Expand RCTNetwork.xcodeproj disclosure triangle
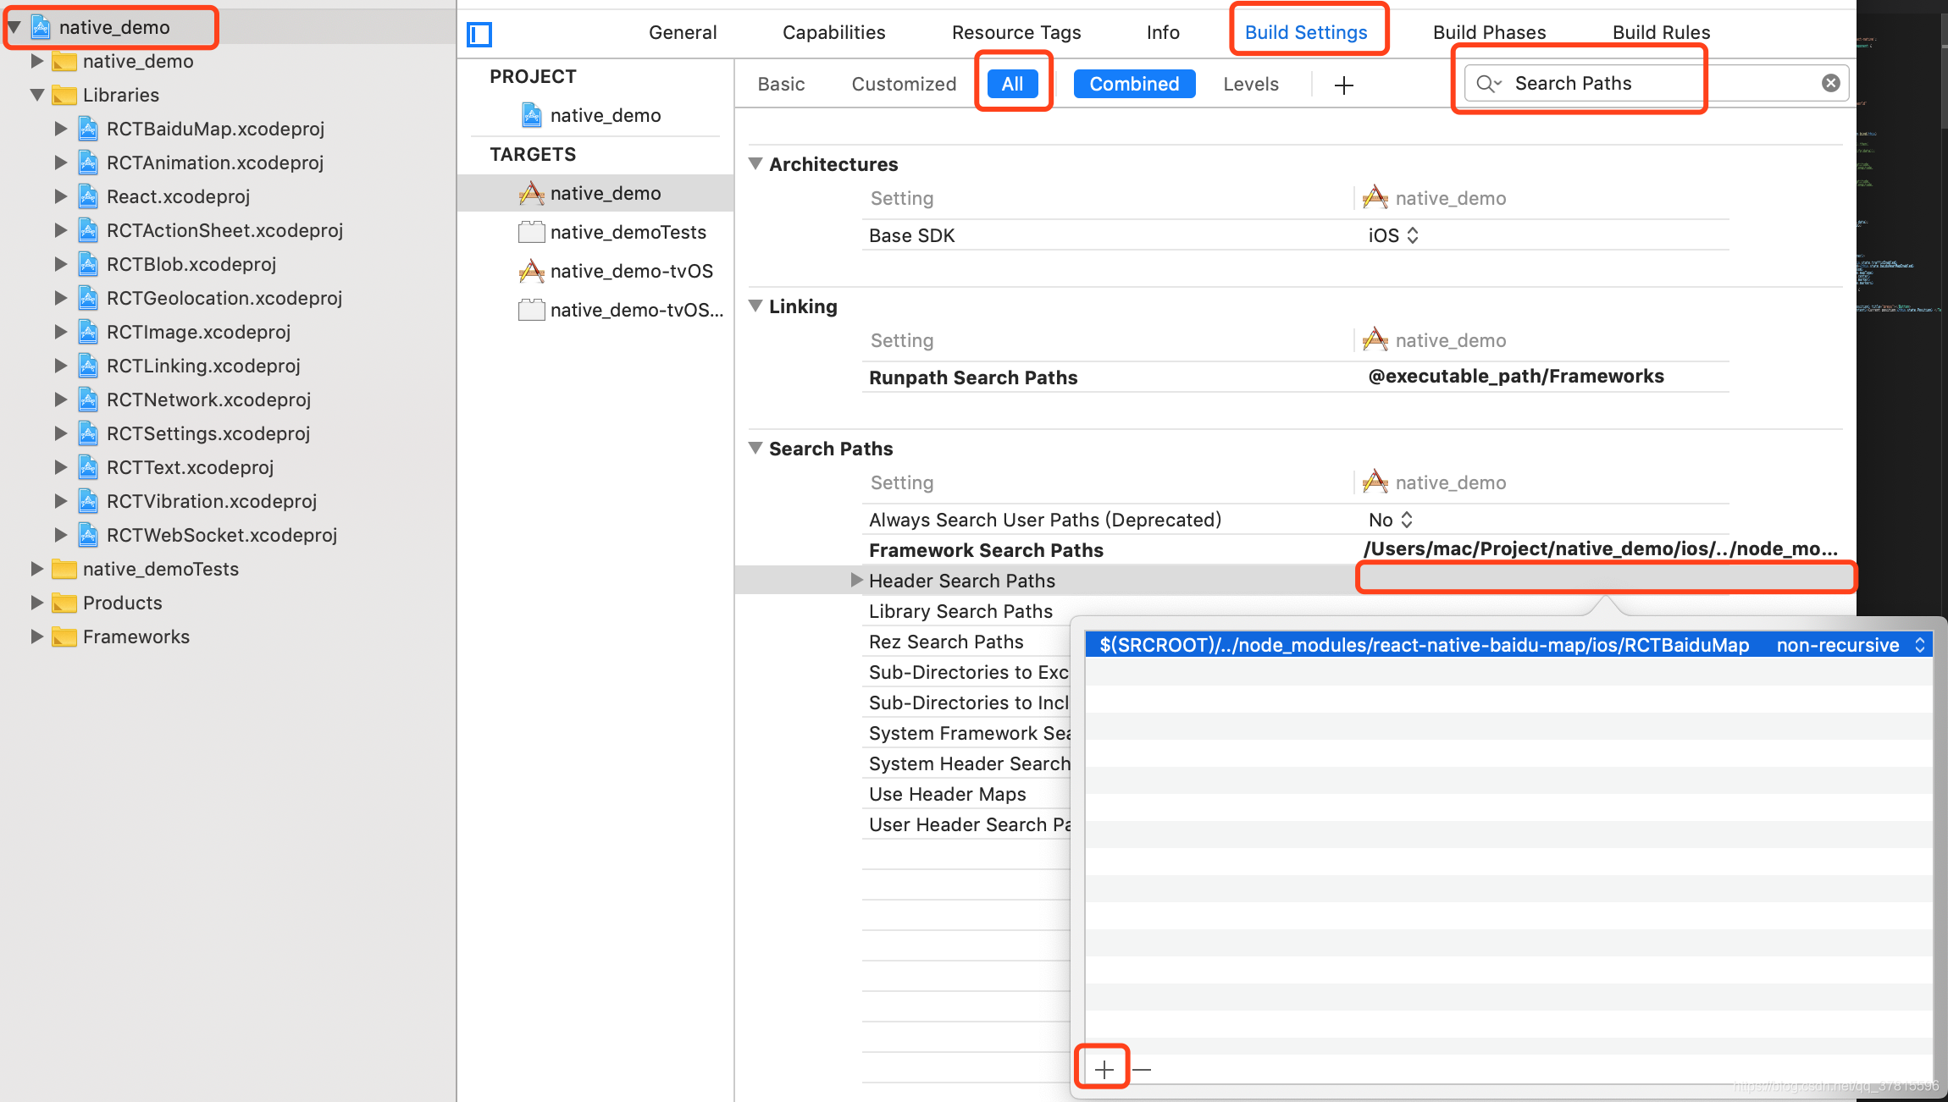Screen dimensions: 1948x1102 pyautogui.click(x=60, y=399)
